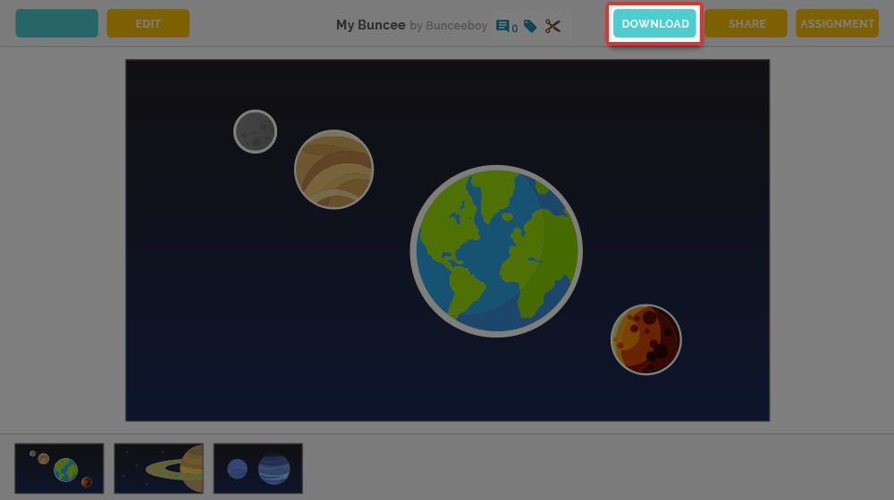
Task: Click the blank teal button beside EDIT
Action: 56,23
